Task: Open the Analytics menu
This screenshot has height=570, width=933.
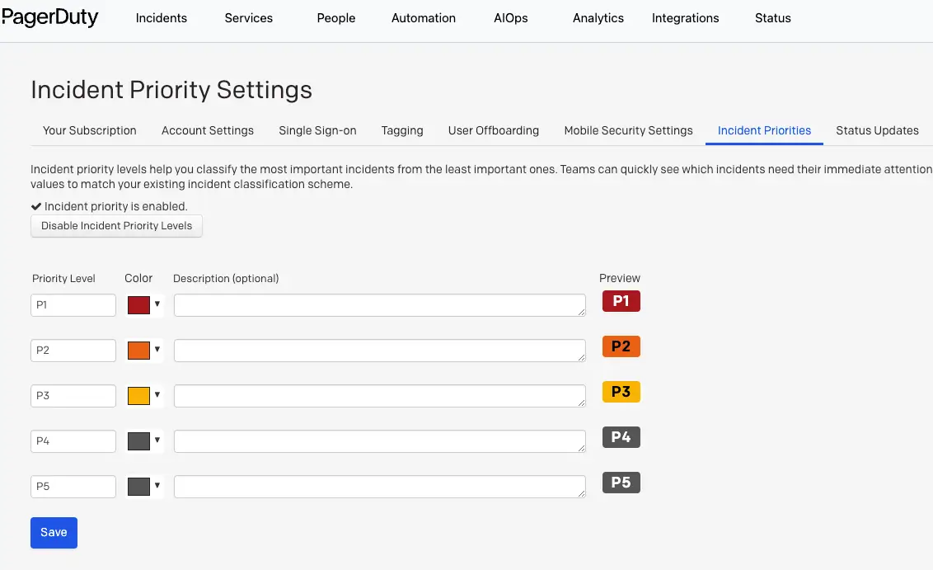Action: coord(598,18)
